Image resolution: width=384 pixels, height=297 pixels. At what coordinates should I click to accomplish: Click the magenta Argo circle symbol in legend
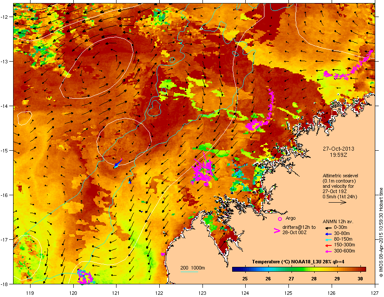pyautogui.click(x=280, y=219)
